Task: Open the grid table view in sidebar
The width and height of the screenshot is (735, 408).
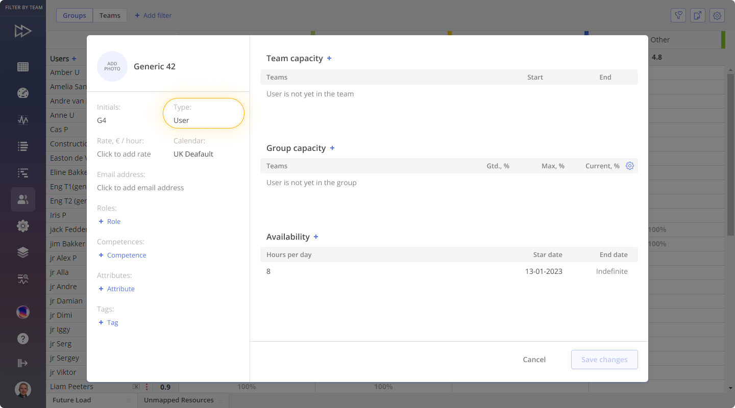Action: (x=23, y=67)
